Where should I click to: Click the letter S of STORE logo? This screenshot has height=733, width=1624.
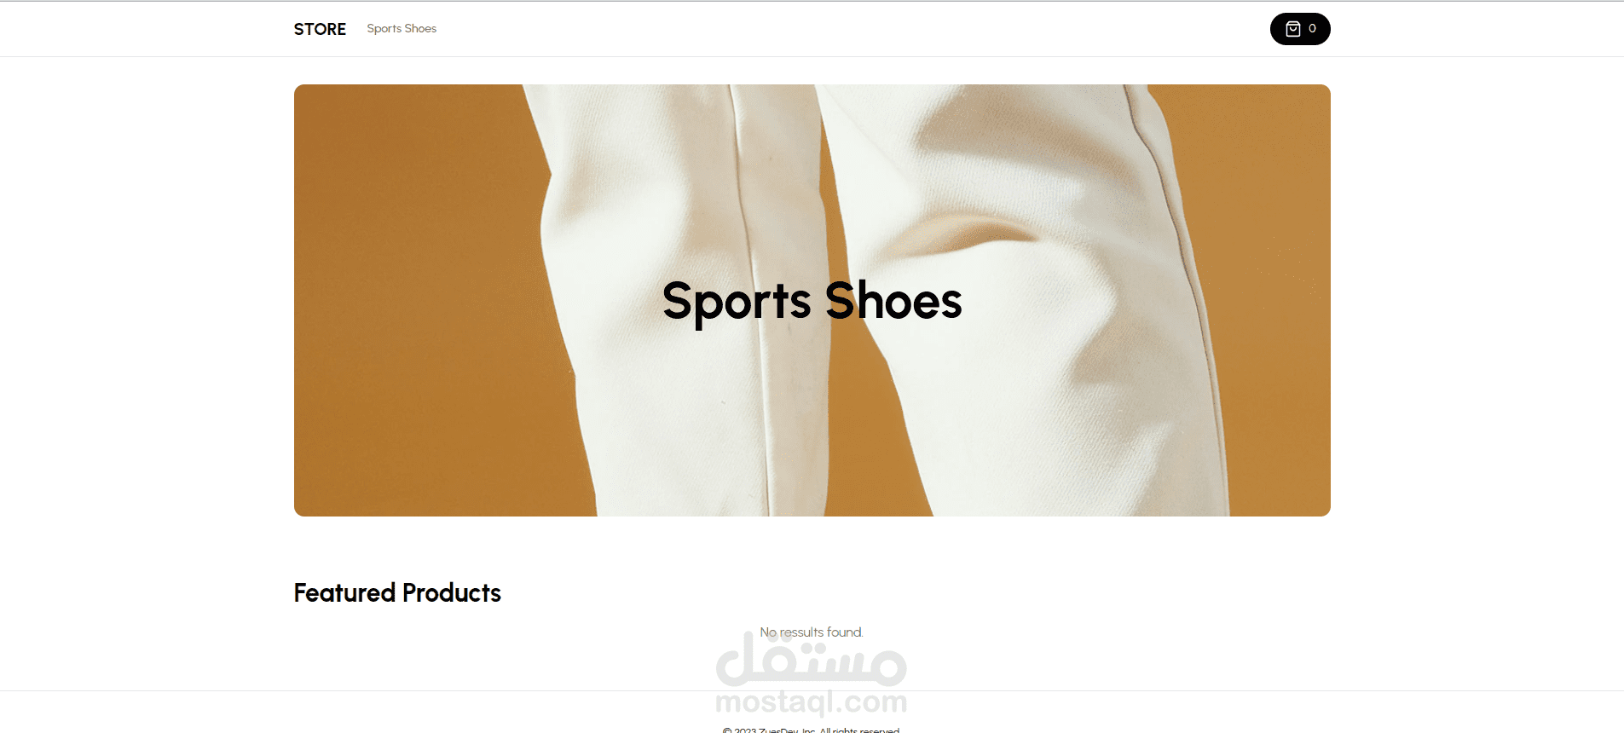(x=299, y=29)
